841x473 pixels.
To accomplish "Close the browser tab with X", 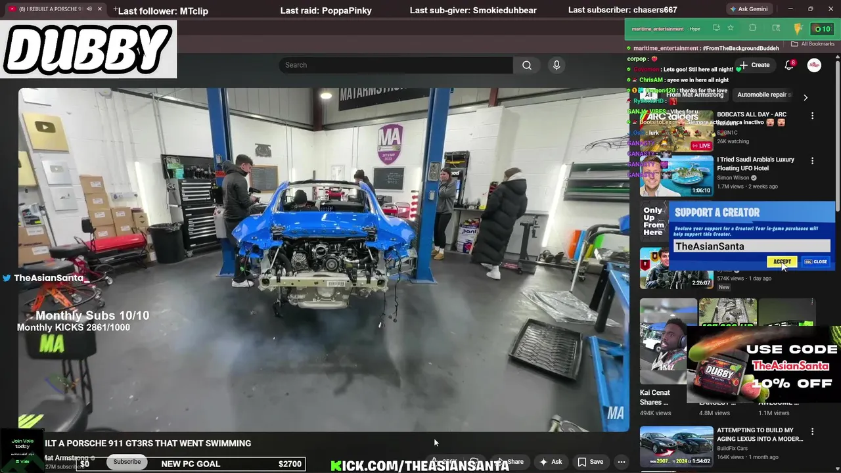I will click(100, 9).
